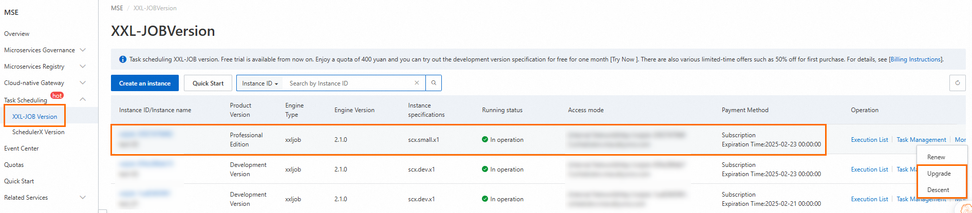Click the info icon in the notice banner
The image size is (972, 213).
(x=123, y=59)
